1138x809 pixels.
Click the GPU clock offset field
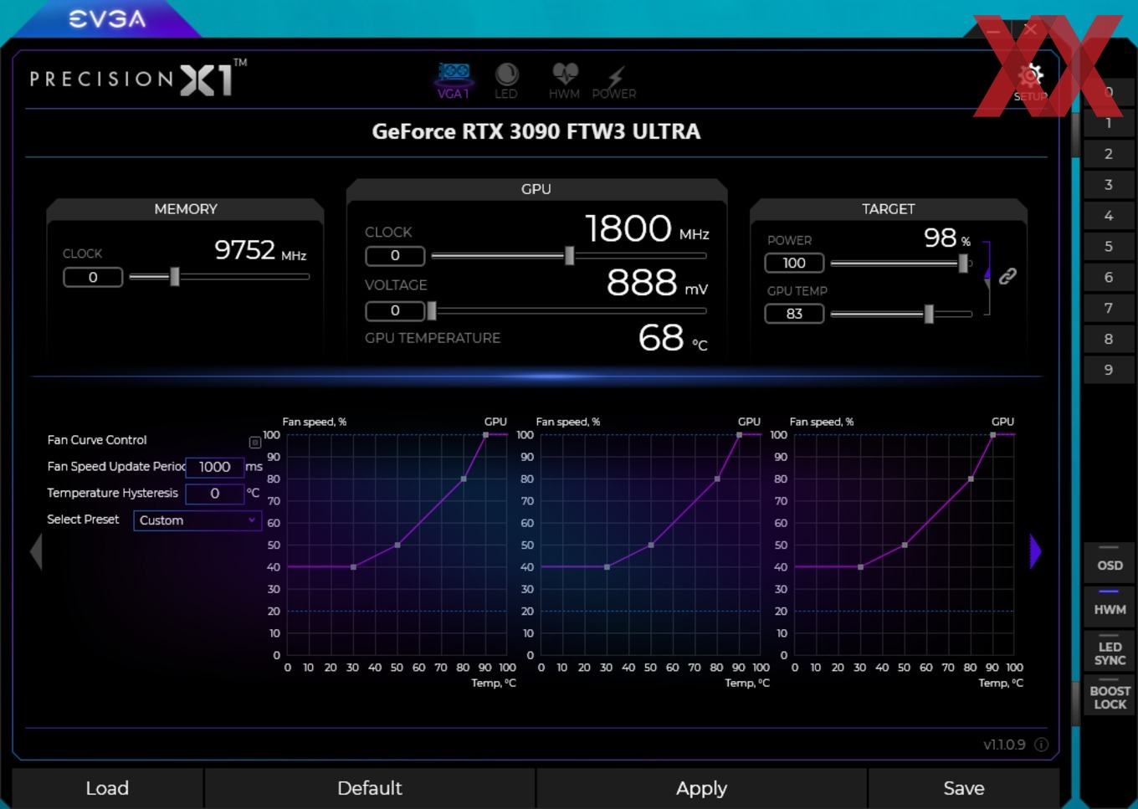coord(395,256)
